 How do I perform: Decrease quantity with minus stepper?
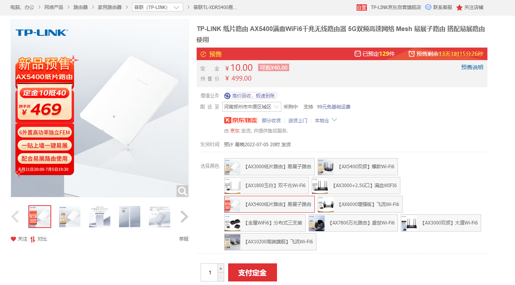[221, 277]
